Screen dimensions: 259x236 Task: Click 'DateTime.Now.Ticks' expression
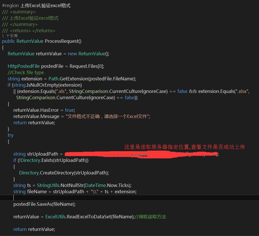click(108, 185)
